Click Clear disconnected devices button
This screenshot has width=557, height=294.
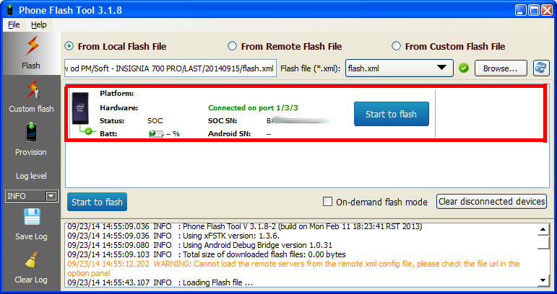491,202
